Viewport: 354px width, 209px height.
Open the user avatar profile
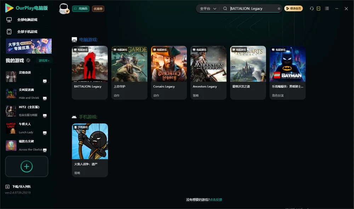coord(64,8)
